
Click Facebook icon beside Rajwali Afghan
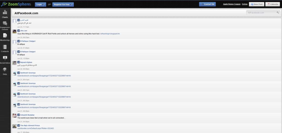pos(18,62)
